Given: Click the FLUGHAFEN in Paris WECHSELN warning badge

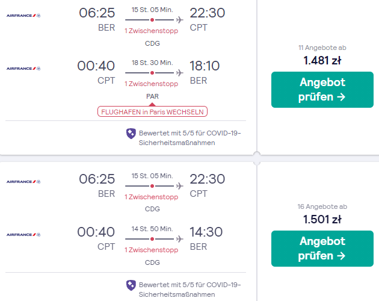Looking at the screenshot, I should pyautogui.click(x=152, y=111).
